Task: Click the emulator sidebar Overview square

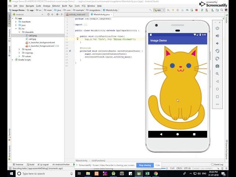Action: coord(217,97)
